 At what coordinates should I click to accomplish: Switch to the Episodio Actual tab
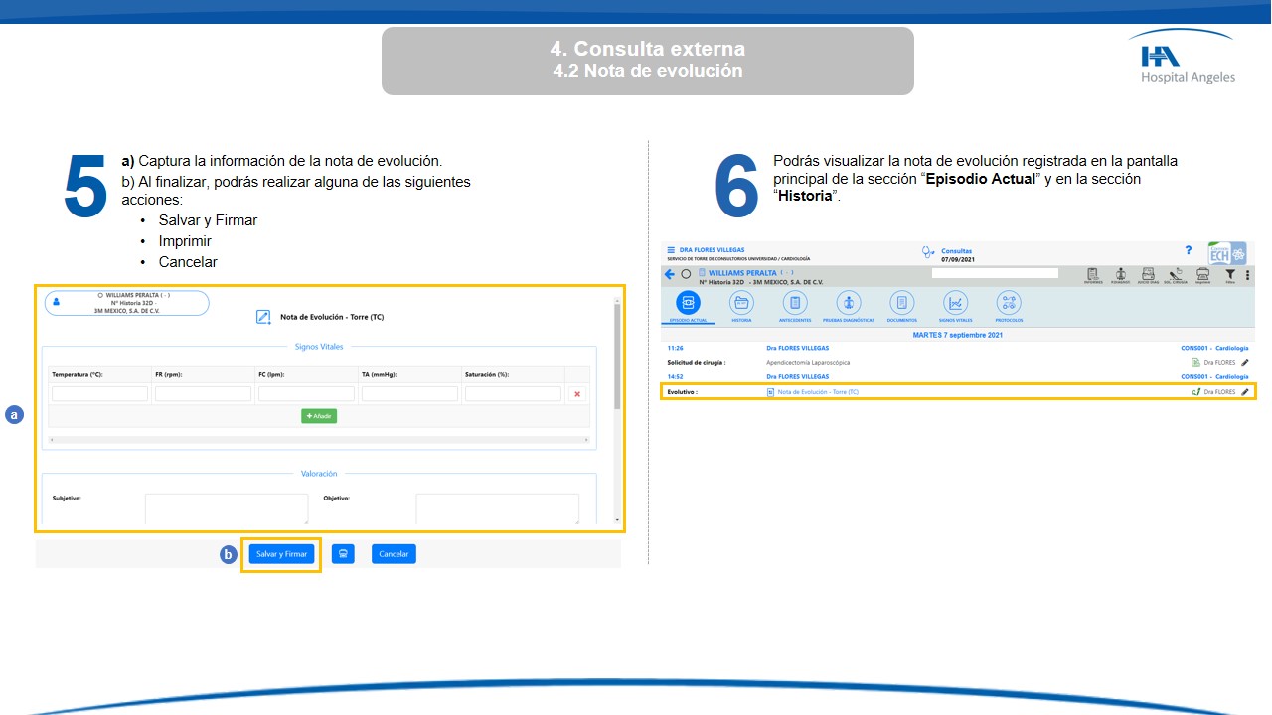pyautogui.click(x=688, y=304)
